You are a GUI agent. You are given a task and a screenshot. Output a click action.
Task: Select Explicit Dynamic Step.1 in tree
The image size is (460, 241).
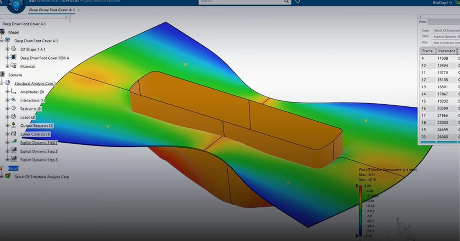point(39,143)
